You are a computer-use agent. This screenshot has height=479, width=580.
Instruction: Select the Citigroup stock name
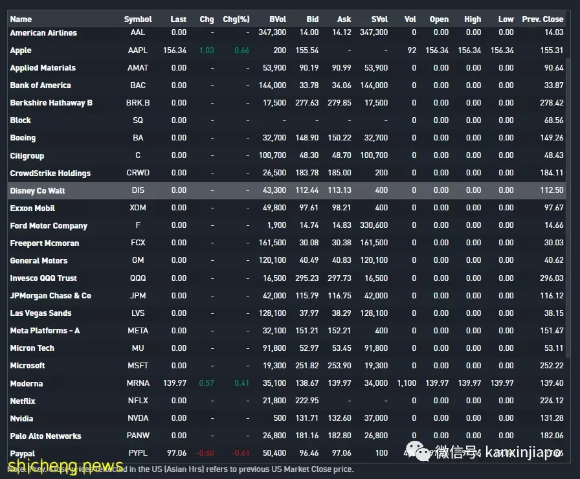pyautogui.click(x=27, y=155)
